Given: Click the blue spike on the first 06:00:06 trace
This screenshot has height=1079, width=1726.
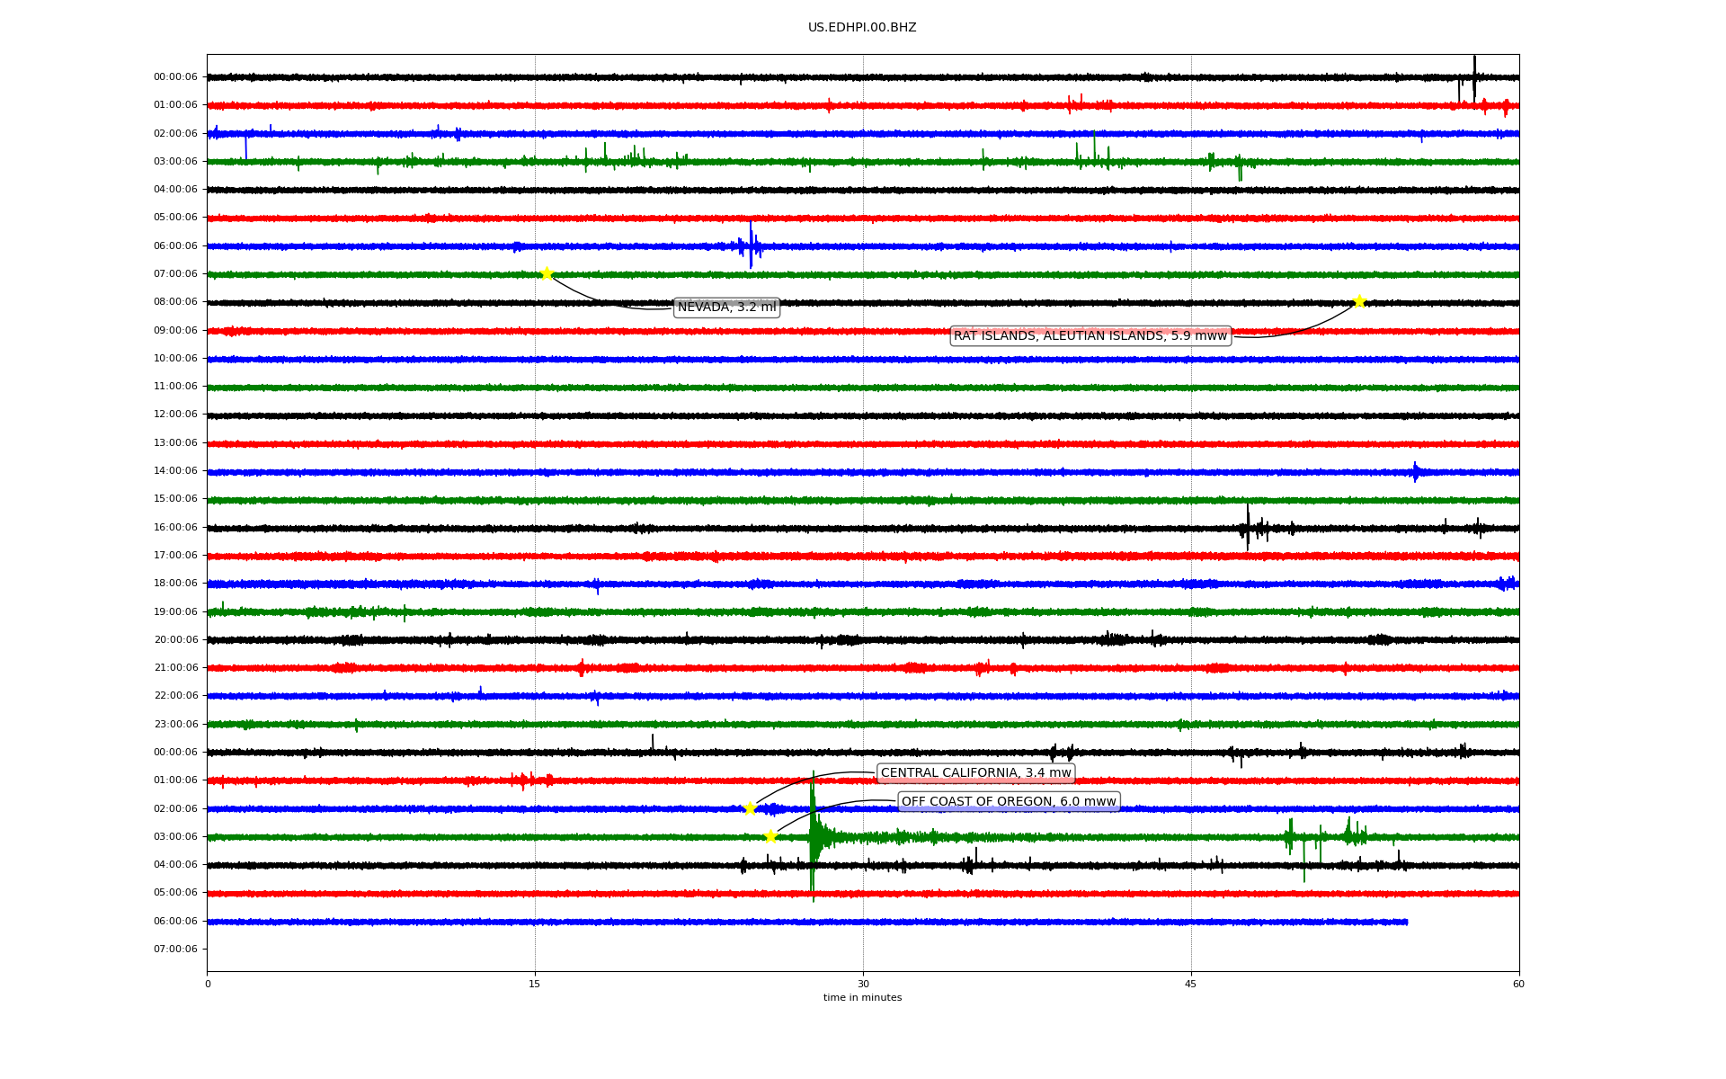Looking at the screenshot, I should (x=751, y=245).
